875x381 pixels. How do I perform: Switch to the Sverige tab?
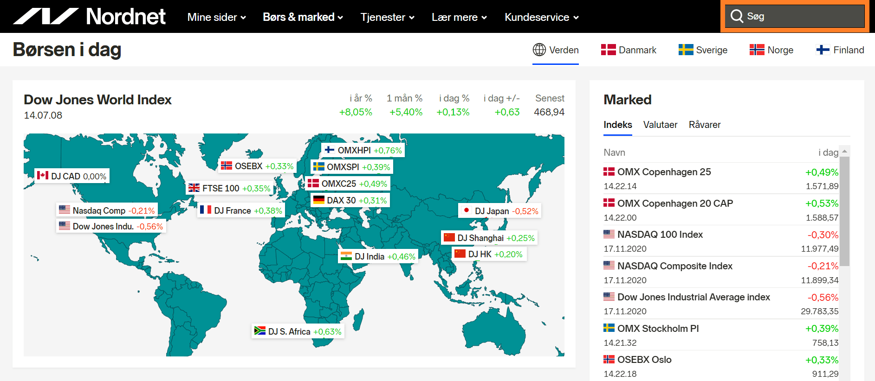pyautogui.click(x=703, y=50)
